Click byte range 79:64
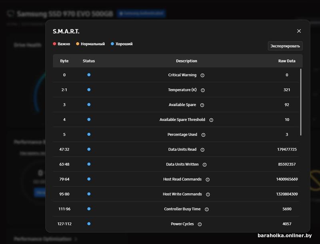320x244 pixels. point(64,179)
